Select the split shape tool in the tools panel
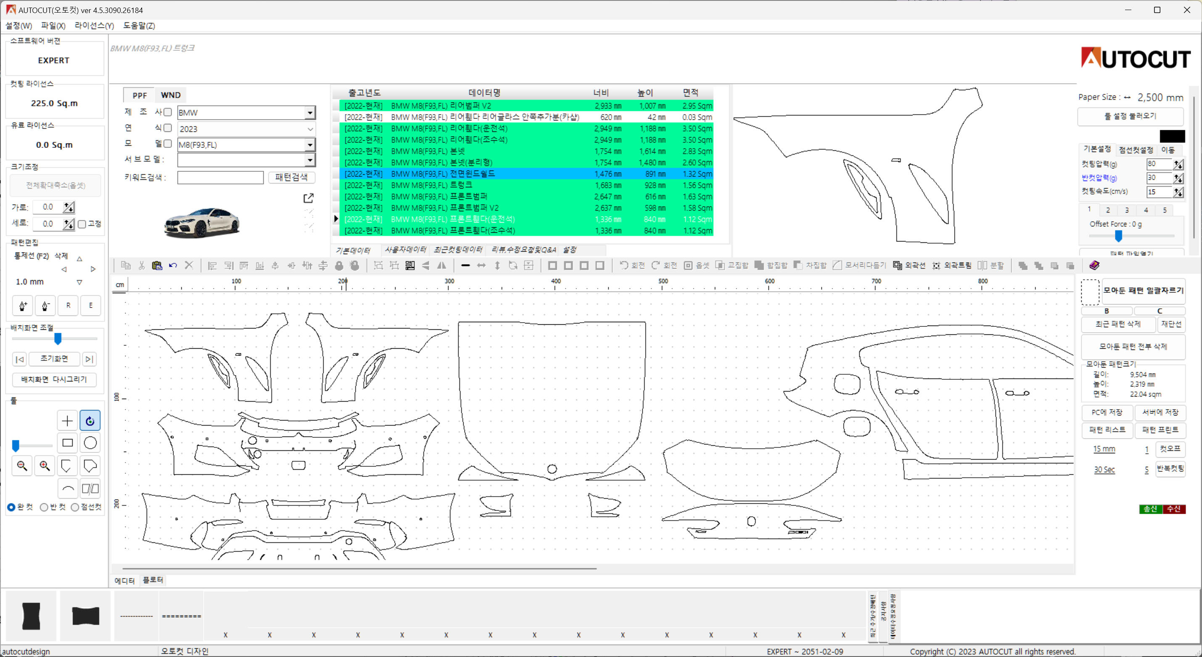Screen dimensions: 1202x657 [90, 488]
